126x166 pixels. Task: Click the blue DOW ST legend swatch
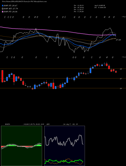pos(3,6)
